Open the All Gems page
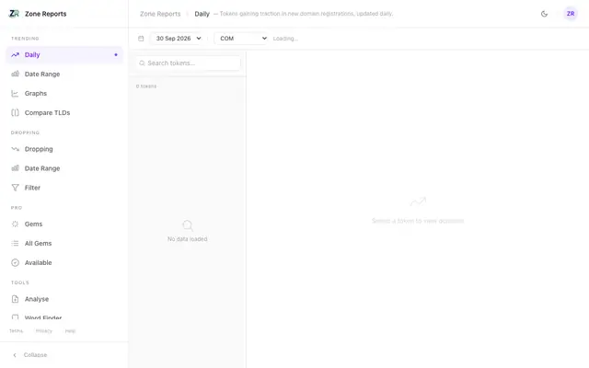The image size is (589, 368). 64,243
